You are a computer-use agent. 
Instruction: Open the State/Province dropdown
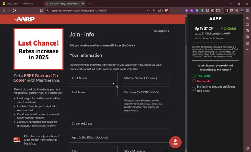point(146,149)
